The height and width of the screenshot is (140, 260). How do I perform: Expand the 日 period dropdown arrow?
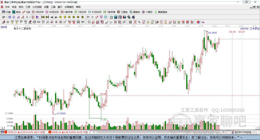[6, 17]
